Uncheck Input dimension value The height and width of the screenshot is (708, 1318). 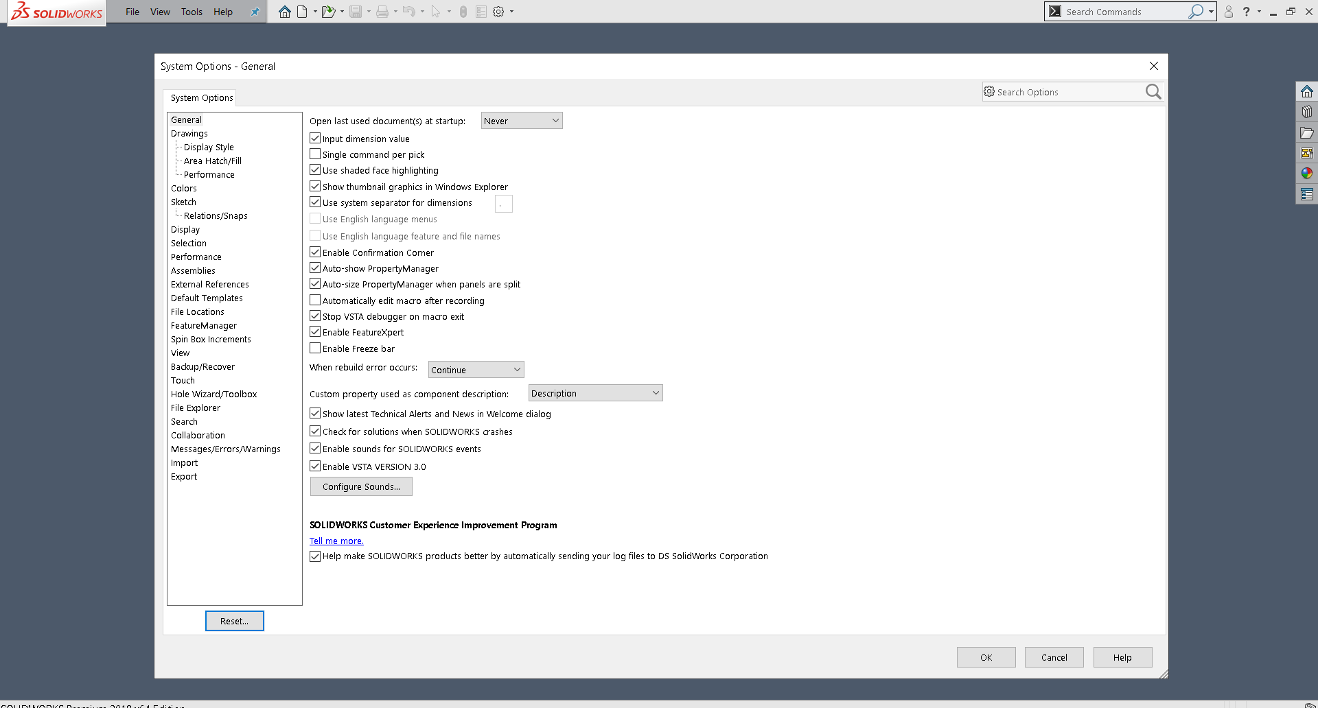(315, 139)
